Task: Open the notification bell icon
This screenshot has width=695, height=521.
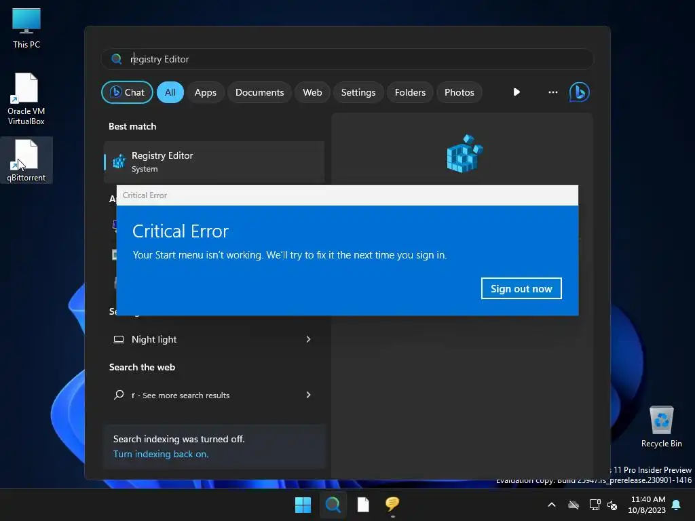Action: point(677,505)
